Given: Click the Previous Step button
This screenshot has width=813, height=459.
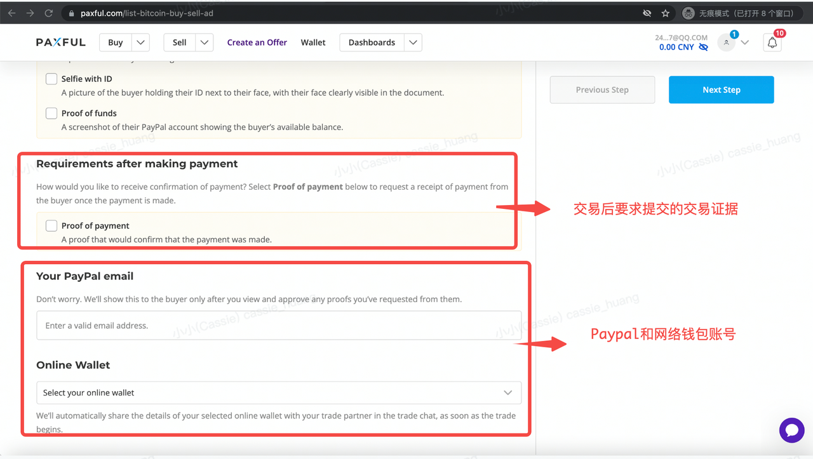Looking at the screenshot, I should [602, 90].
